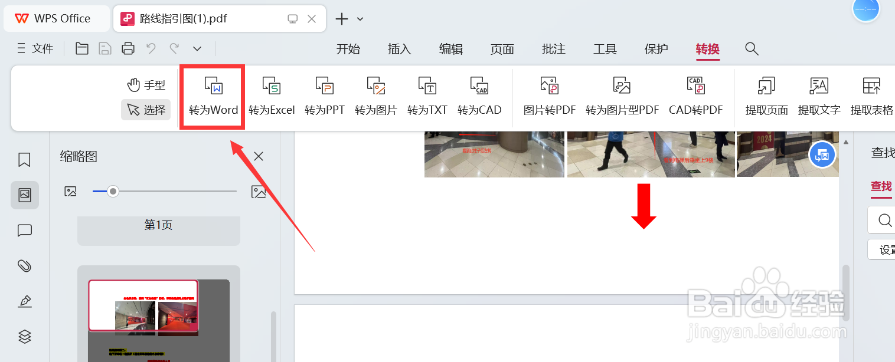Click the 转为Word convert button

coord(213,97)
